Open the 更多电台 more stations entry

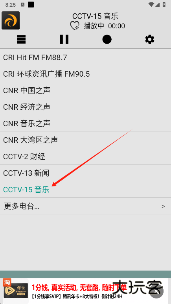pyautogui.click(x=86, y=206)
